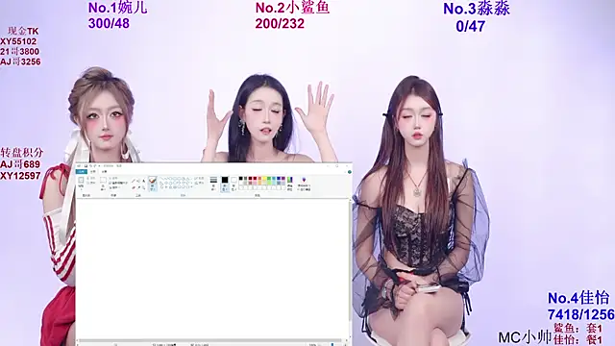Open the Brushes dropdown
Viewport: 615px width, 346px height.
coord(153,184)
